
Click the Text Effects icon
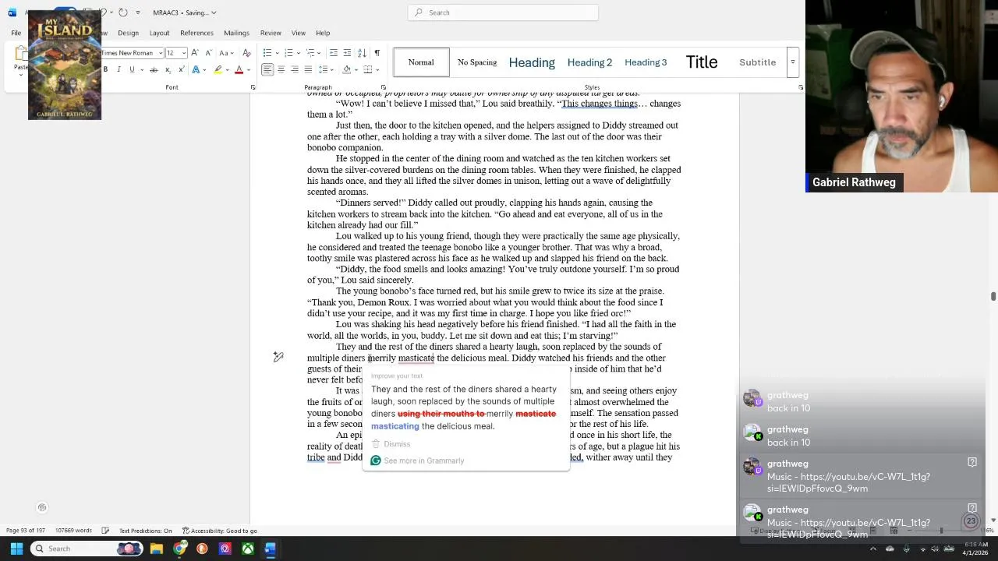(x=196, y=69)
